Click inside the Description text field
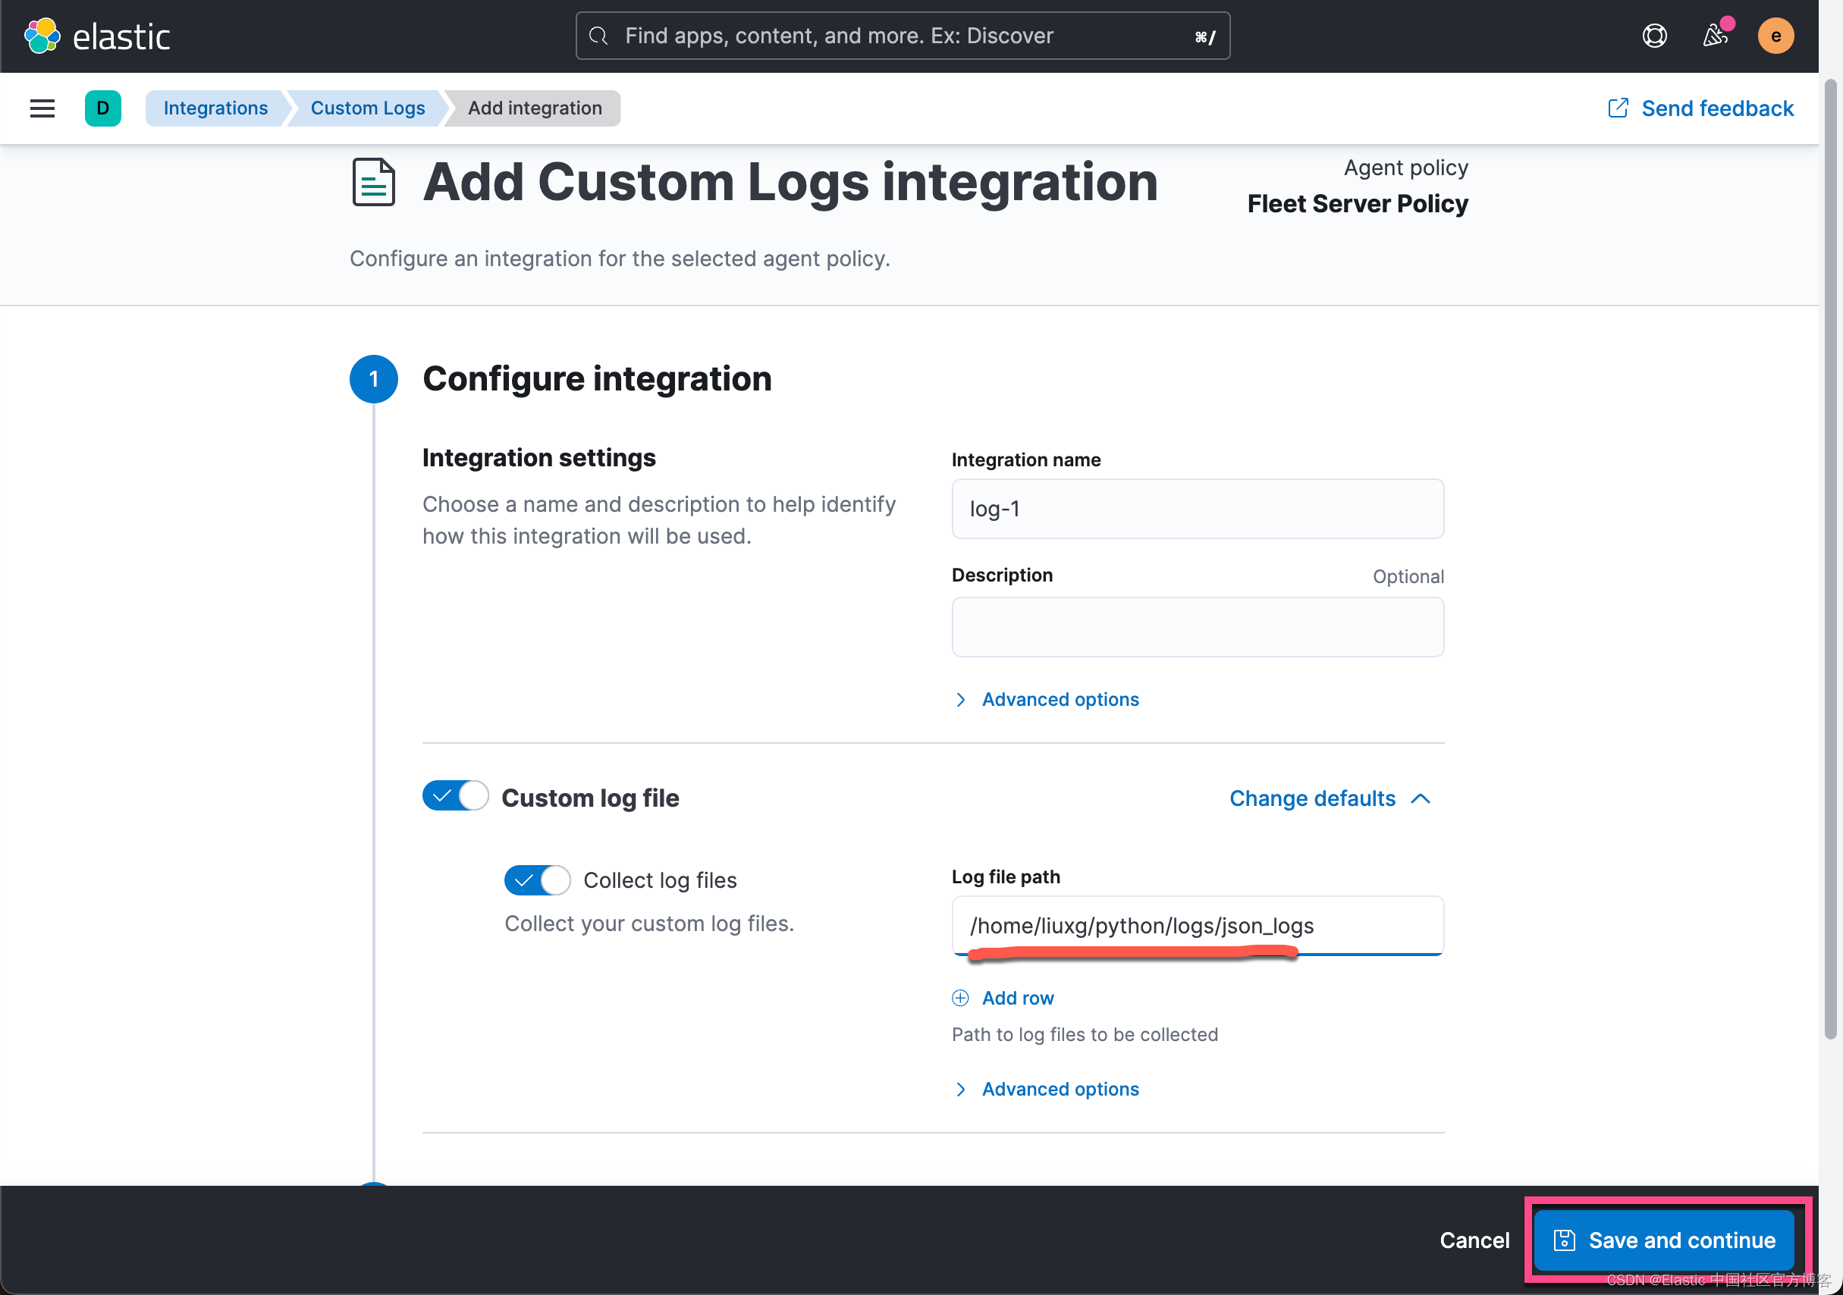 pyautogui.click(x=1197, y=626)
